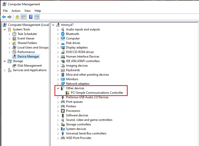Select Local Users and Groups label
199x146 pixels.
click(33, 47)
